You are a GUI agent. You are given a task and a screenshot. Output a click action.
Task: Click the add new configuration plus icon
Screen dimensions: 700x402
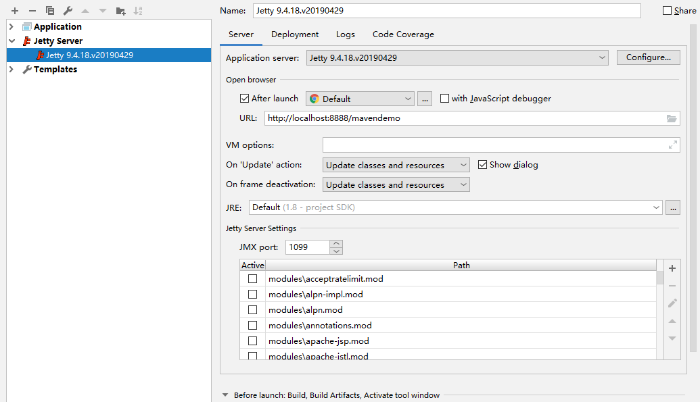pos(15,11)
